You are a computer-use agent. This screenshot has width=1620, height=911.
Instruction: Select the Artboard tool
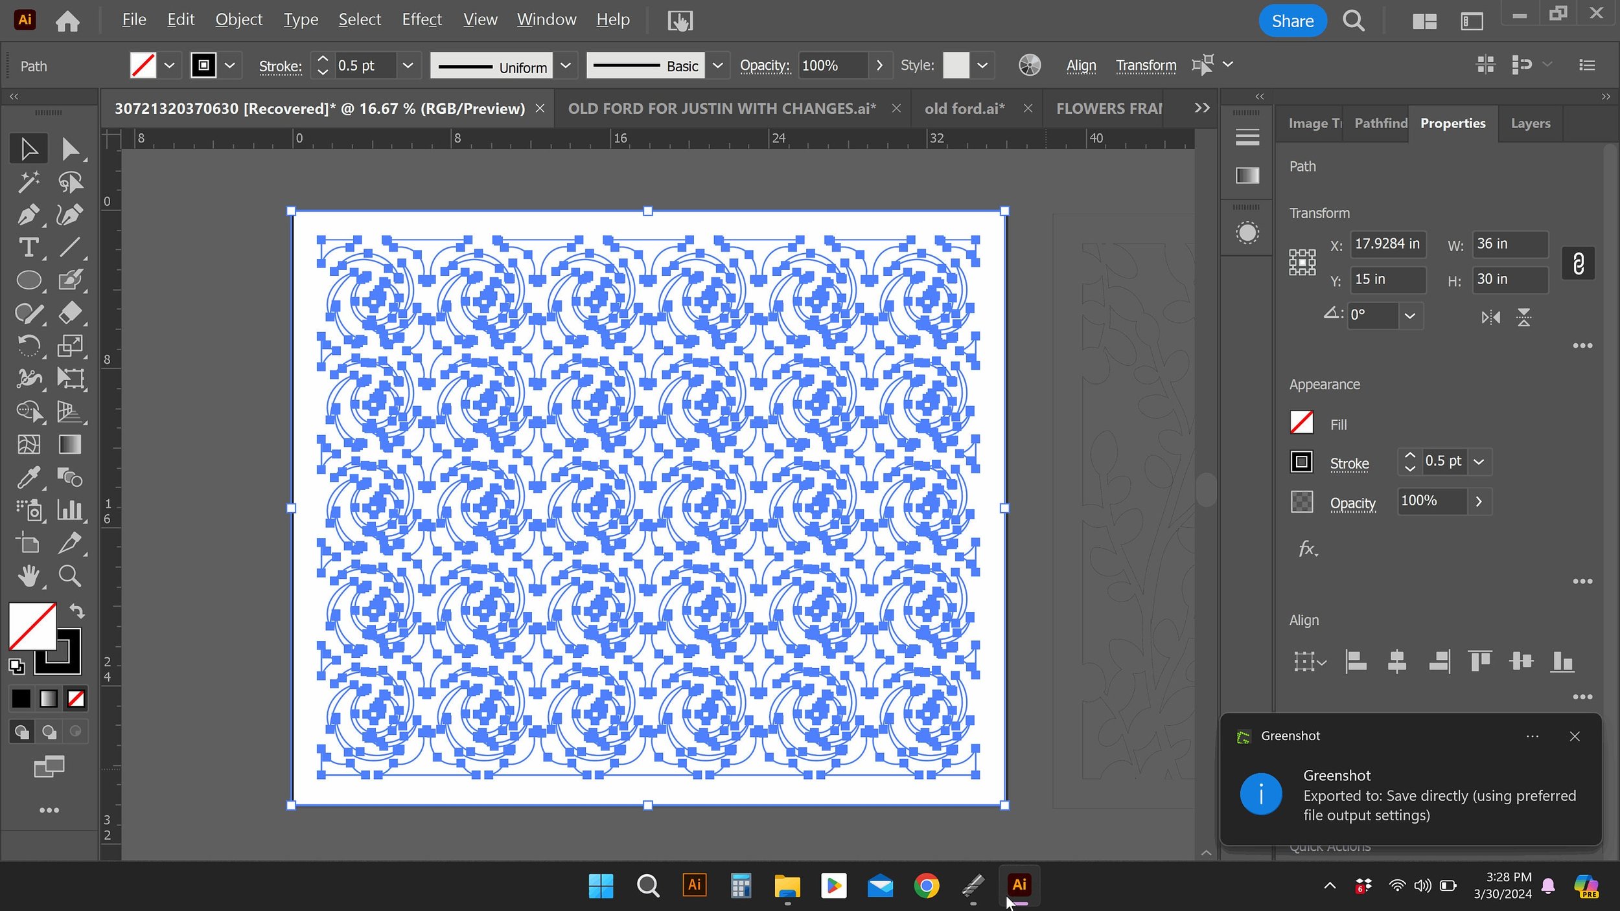pyautogui.click(x=29, y=543)
